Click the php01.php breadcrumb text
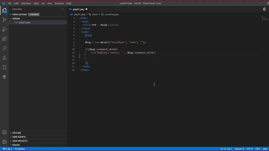The width and height of the screenshot is (269, 151). (79, 15)
